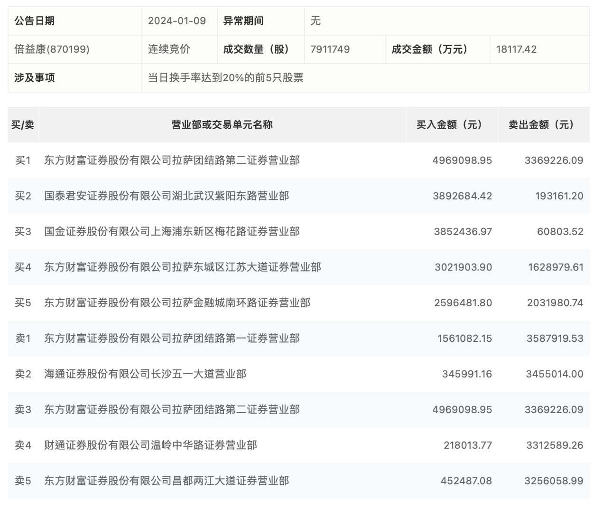594x509 pixels.
Task: Click buy amount 3892684.42
Action: (463, 196)
